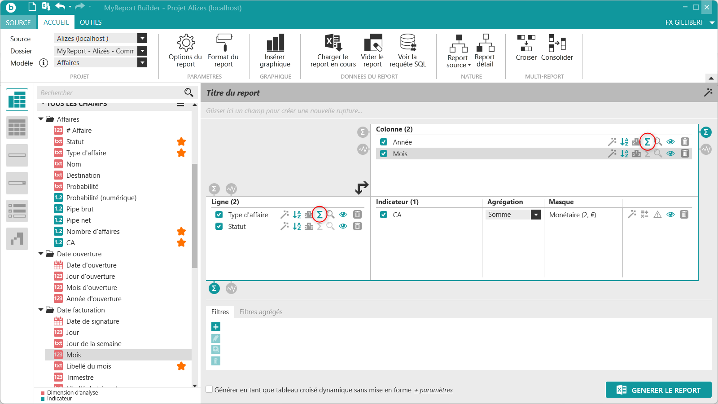Screen dimensions: 718x404
Task: Open the Modèle Affaires dropdown
Action: click(142, 63)
